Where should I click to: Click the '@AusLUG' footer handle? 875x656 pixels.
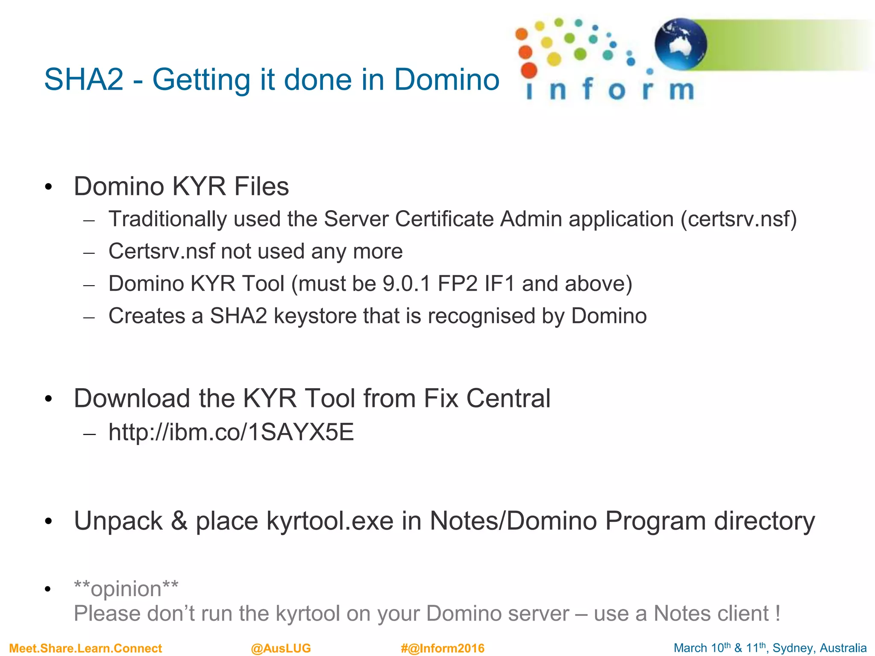(x=281, y=648)
